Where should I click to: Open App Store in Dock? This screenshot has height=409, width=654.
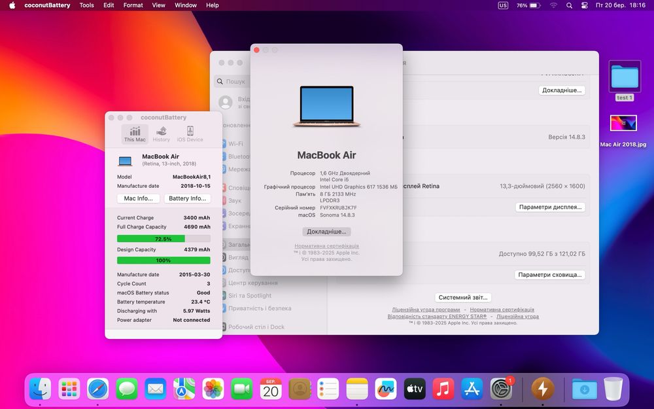472,389
